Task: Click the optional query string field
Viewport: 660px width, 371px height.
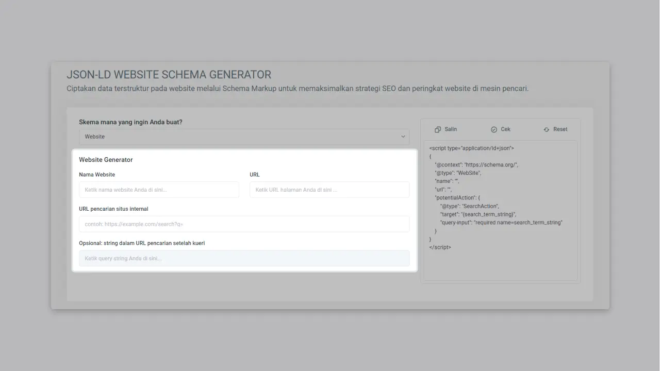Action: point(244,258)
